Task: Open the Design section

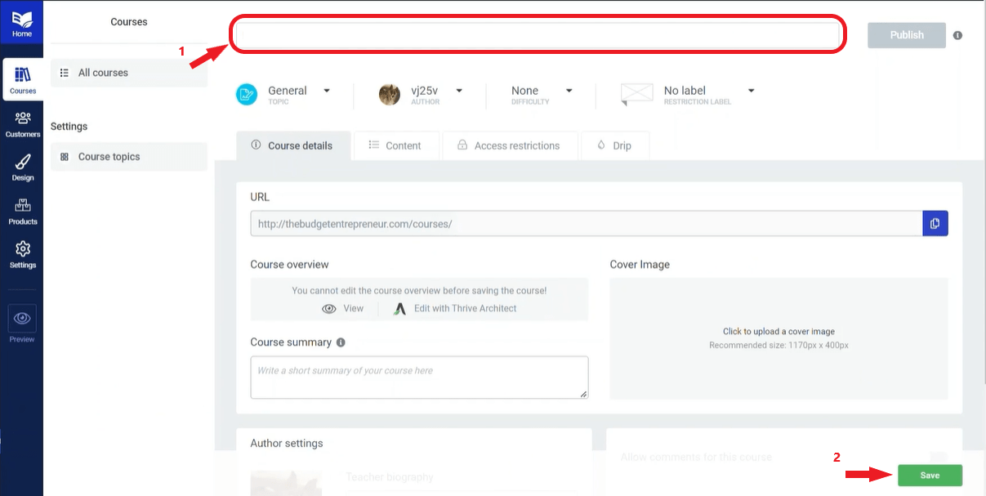Action: [x=23, y=167]
